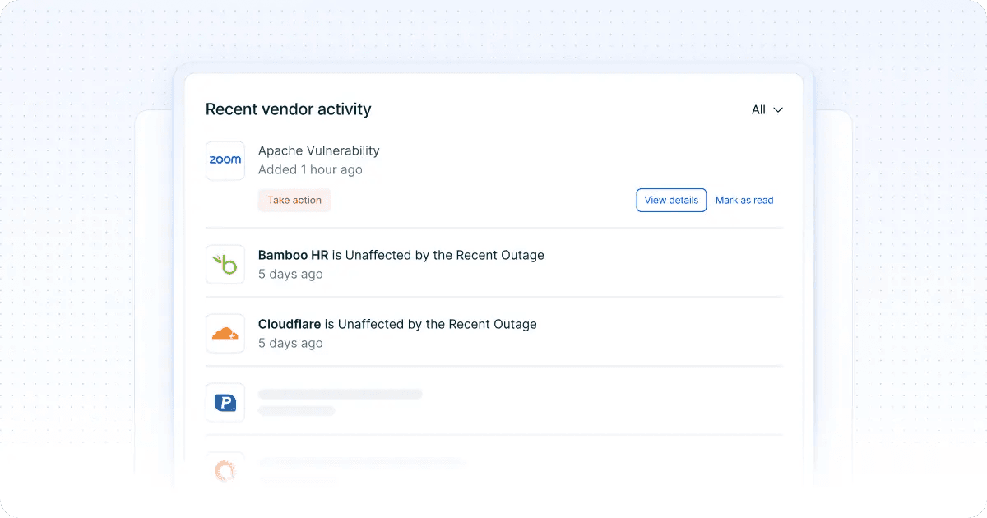Image resolution: width=987 pixels, height=518 pixels.
Task: Select the placeholder title beside the blue P logo
Action: point(340,395)
